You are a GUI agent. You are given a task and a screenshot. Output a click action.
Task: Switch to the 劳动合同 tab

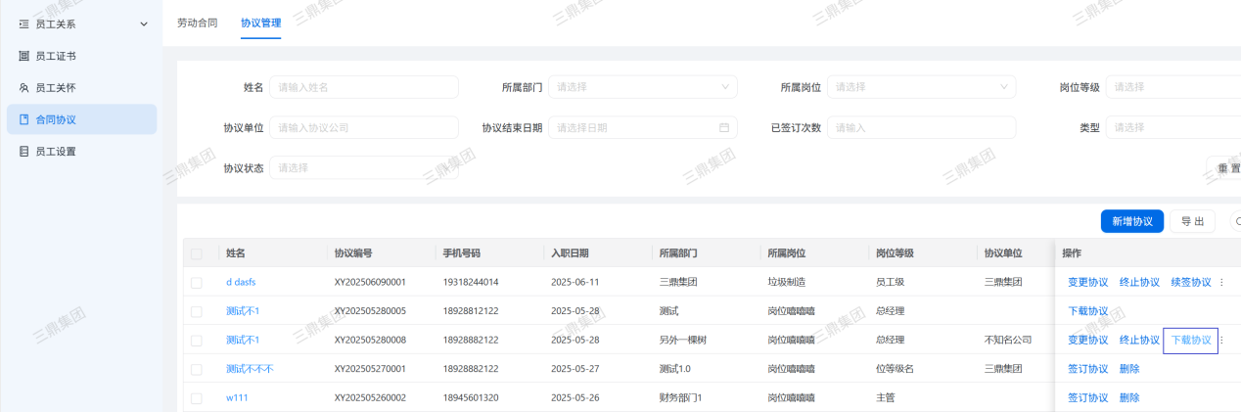197,23
